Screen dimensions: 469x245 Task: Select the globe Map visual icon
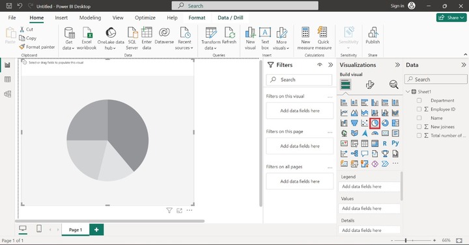344,133
